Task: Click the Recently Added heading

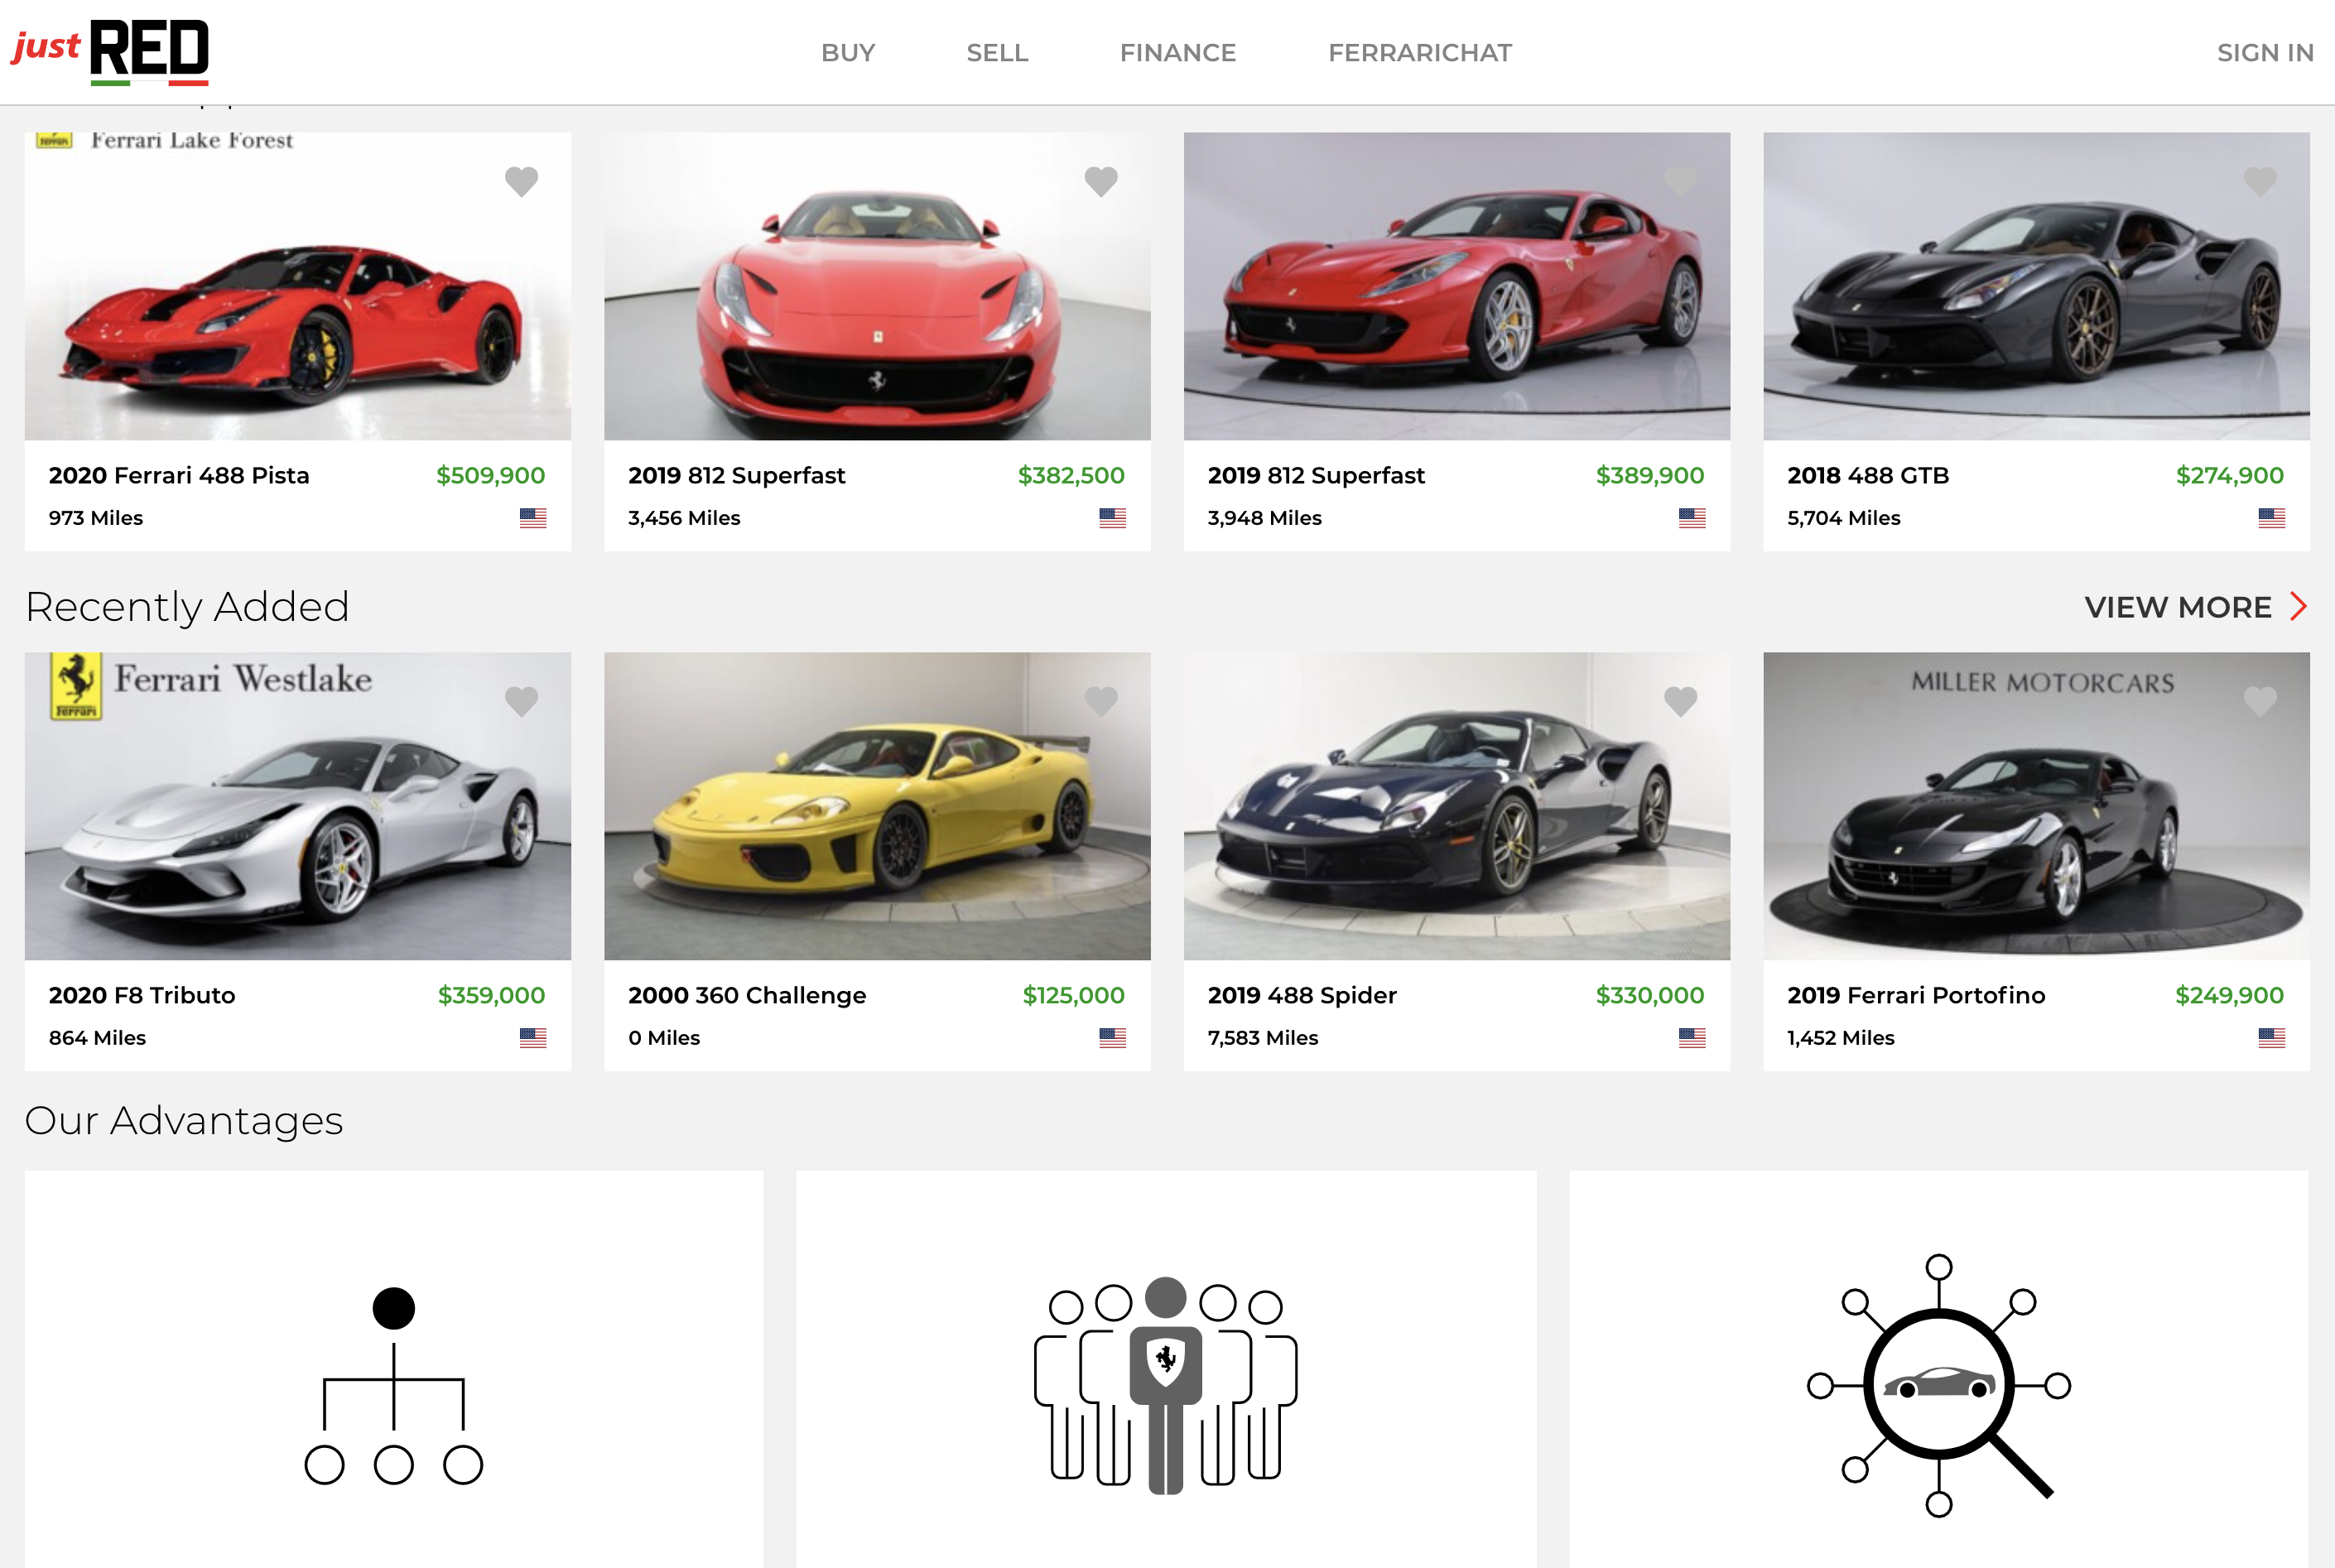Action: [187, 607]
